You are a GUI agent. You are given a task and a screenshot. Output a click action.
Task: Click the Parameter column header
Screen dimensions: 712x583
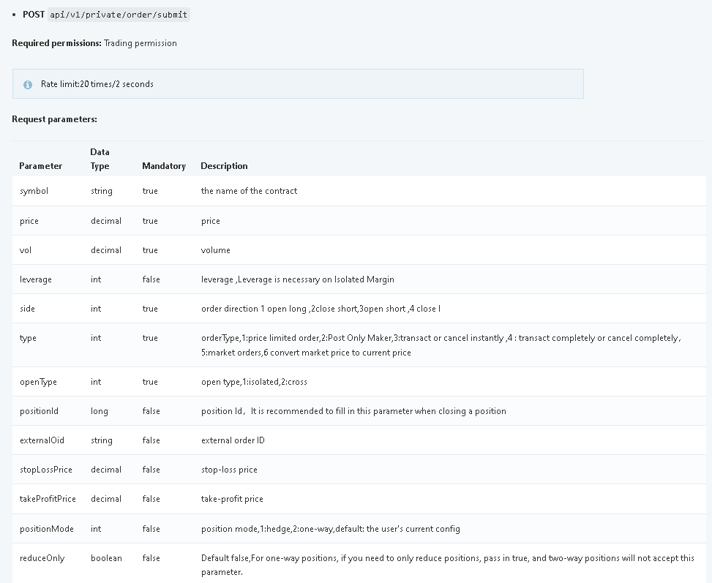(x=40, y=166)
